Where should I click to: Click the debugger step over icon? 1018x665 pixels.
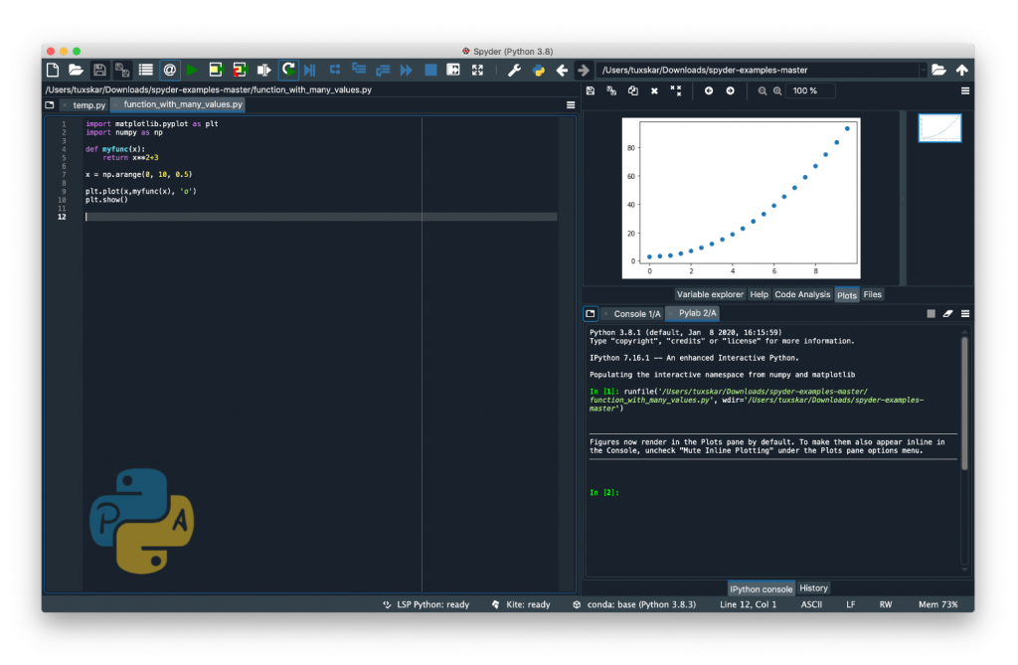tap(335, 70)
